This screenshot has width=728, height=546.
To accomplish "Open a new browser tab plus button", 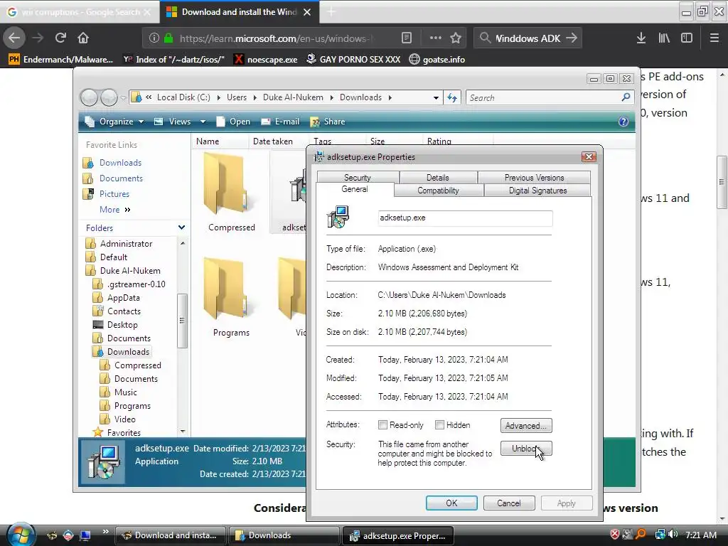I will [331, 12].
